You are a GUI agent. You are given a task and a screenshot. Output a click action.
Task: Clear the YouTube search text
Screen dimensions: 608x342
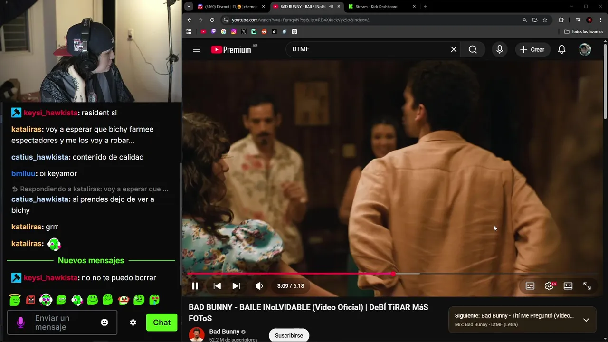pos(454,49)
